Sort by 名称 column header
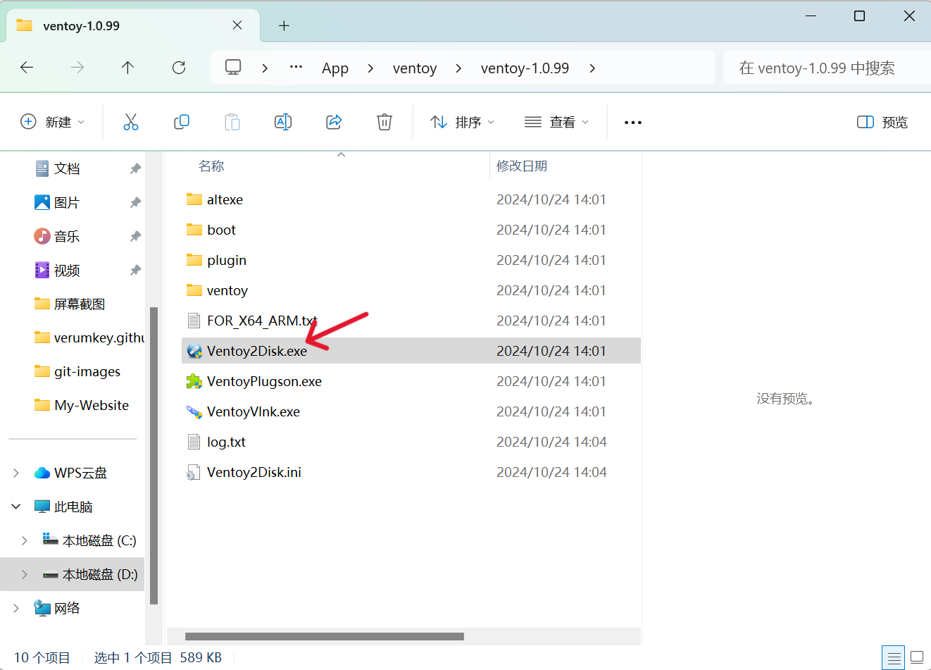 click(211, 166)
